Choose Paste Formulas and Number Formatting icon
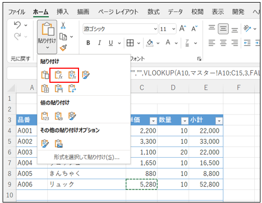262x203 pixels. click(x=72, y=75)
